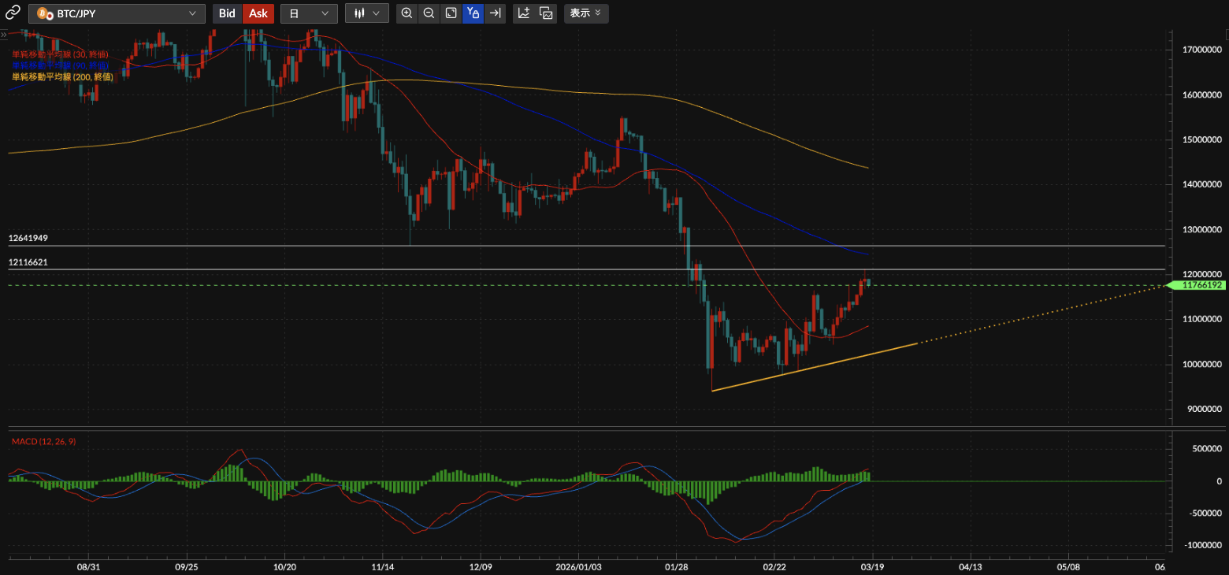This screenshot has height=575, width=1229.
Task: Zoom in on the chart
Action: [407, 13]
